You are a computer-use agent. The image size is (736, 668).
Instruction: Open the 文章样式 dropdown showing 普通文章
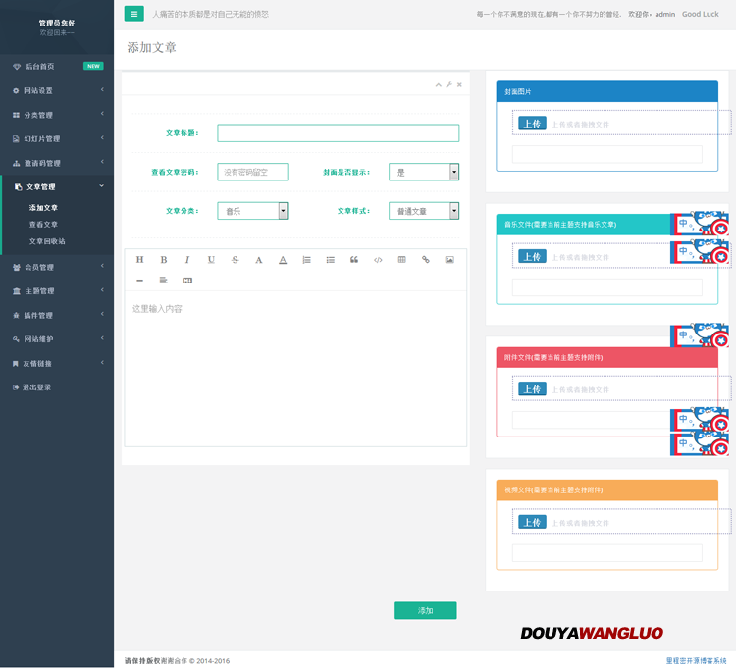tap(424, 211)
